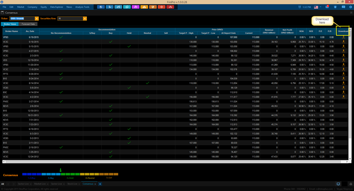Viewport: 354px width, 191px height.
Task: Open the Equity menu
Action: pos(43,7)
